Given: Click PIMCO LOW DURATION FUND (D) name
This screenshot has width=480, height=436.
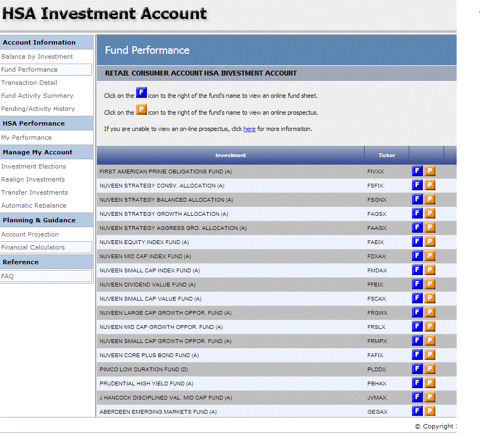Looking at the screenshot, I should coord(144,369).
